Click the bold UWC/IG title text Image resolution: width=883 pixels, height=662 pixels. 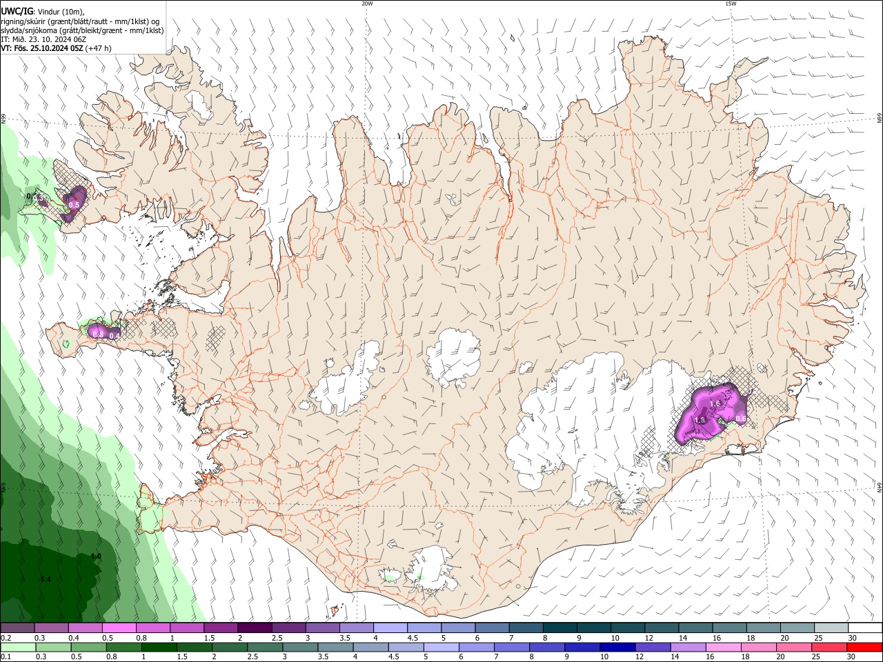(x=16, y=10)
